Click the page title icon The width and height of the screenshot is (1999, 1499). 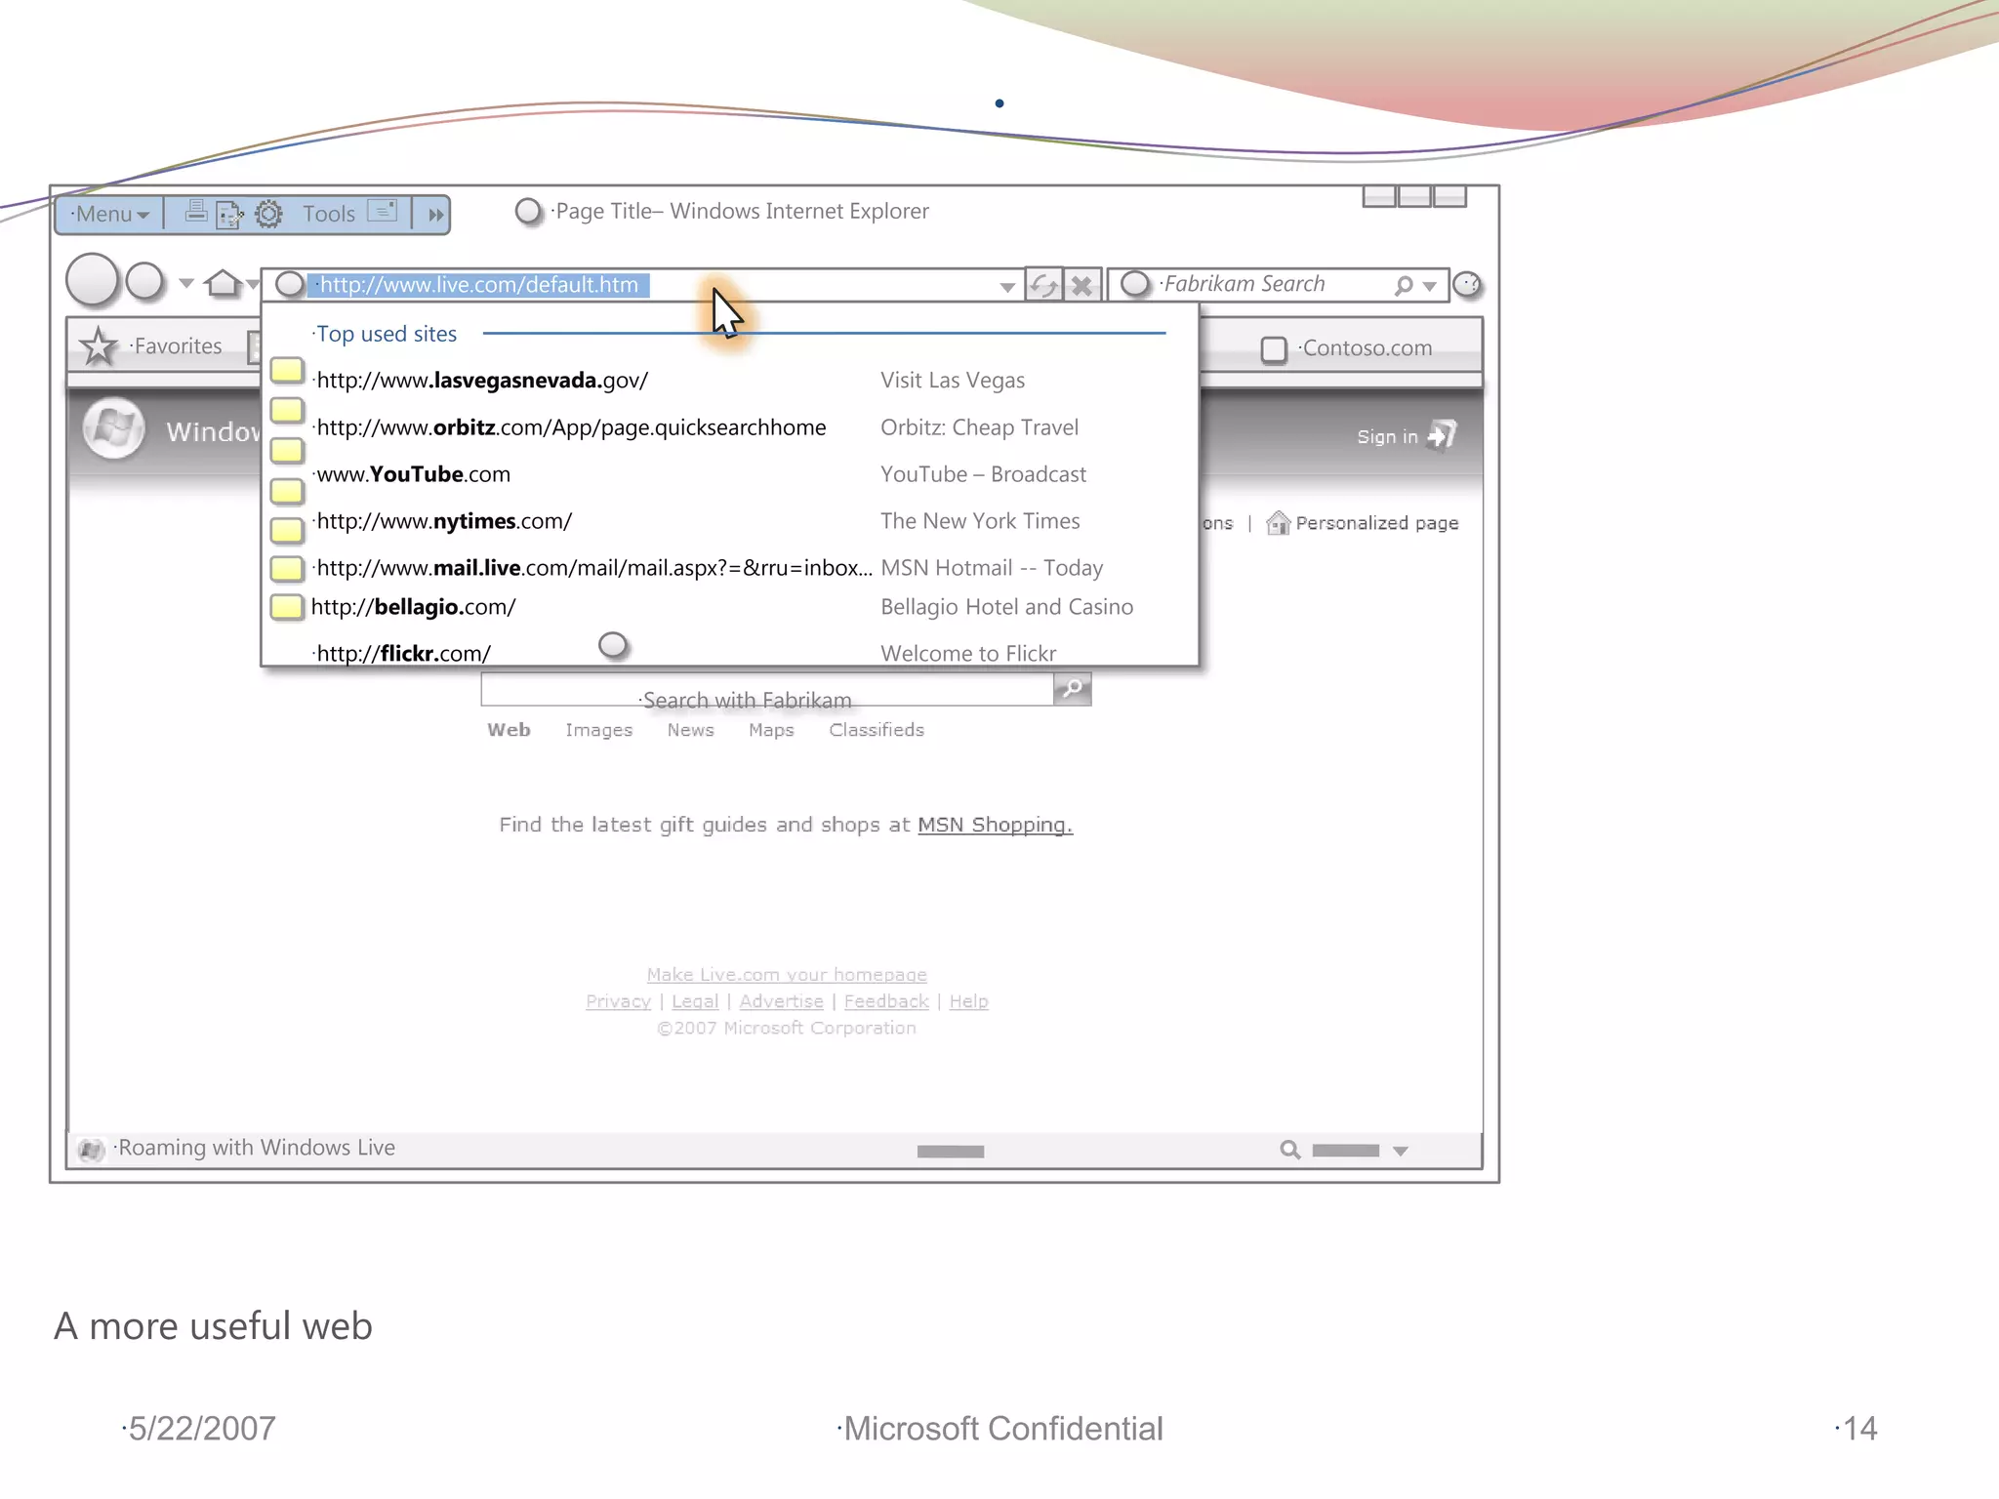(528, 211)
